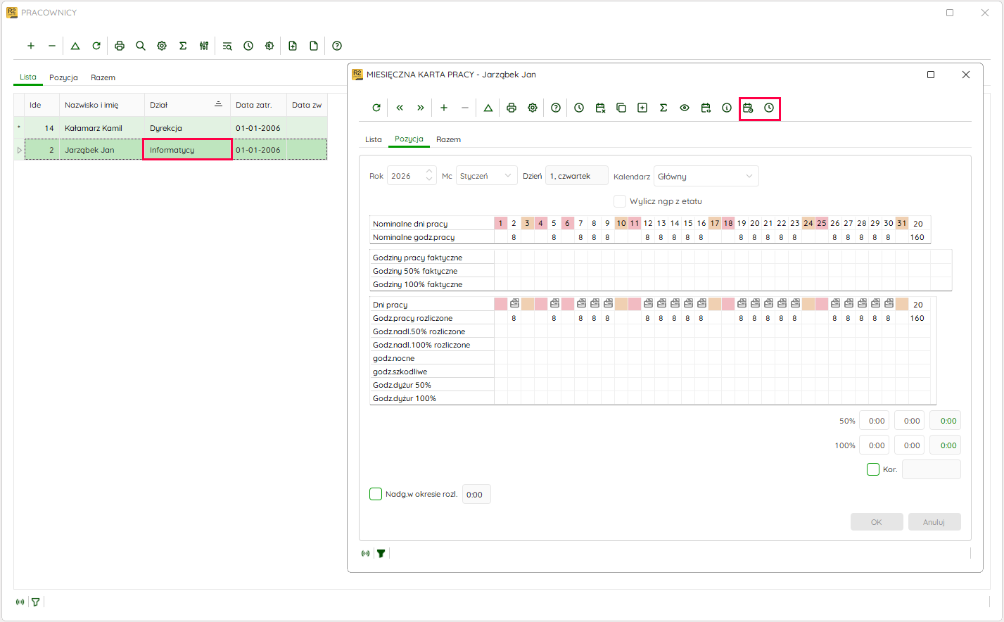The height and width of the screenshot is (622, 1004).
Task: Click the blank document icon in PRACOWNICY toolbar
Action: coord(314,46)
